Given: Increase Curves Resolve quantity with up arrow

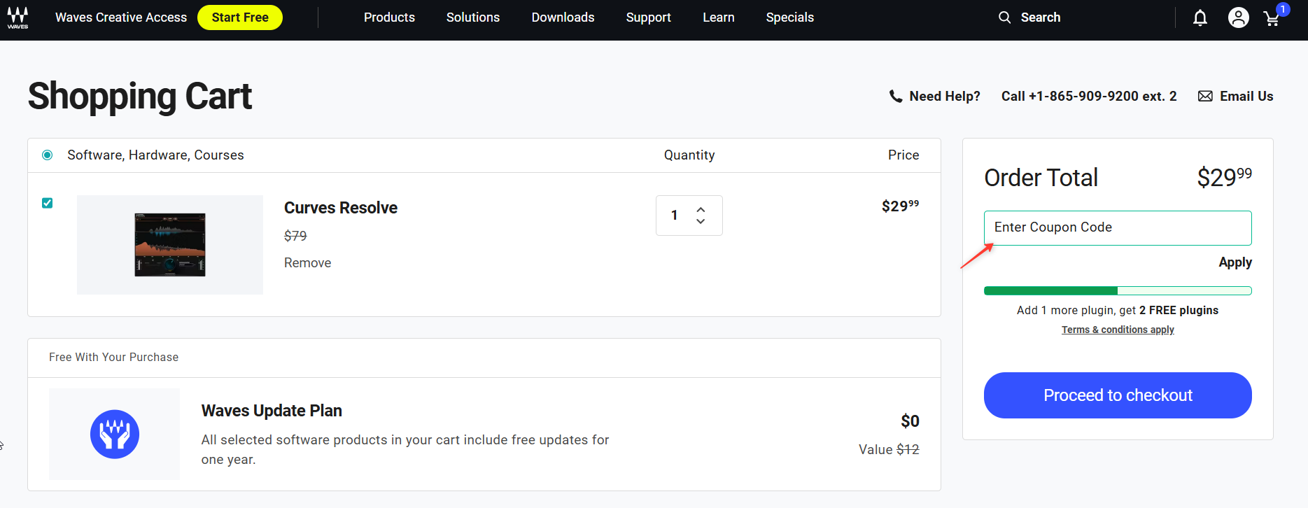Looking at the screenshot, I should [x=701, y=209].
